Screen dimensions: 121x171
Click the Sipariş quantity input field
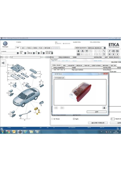coord(113,119)
